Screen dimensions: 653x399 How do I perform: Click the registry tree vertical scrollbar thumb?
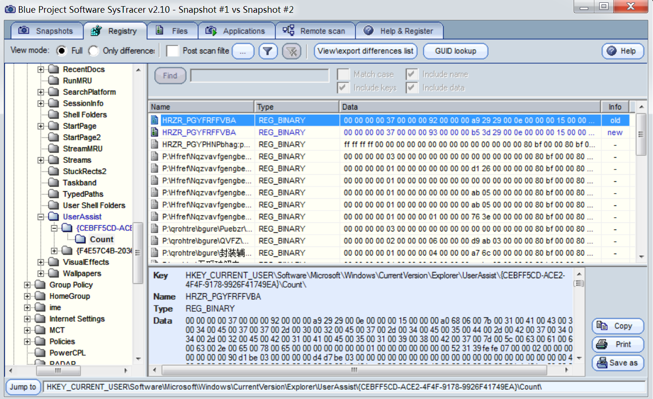[x=138, y=253]
